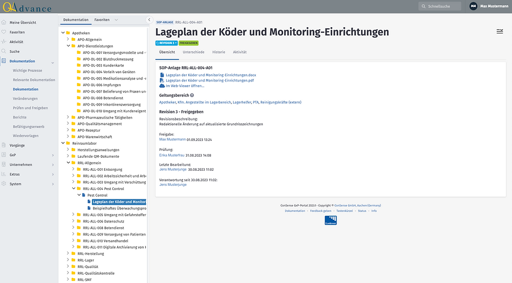Open the dropdown arrow beside Favoriten tab
The height and width of the screenshot is (283, 512).
tap(116, 20)
